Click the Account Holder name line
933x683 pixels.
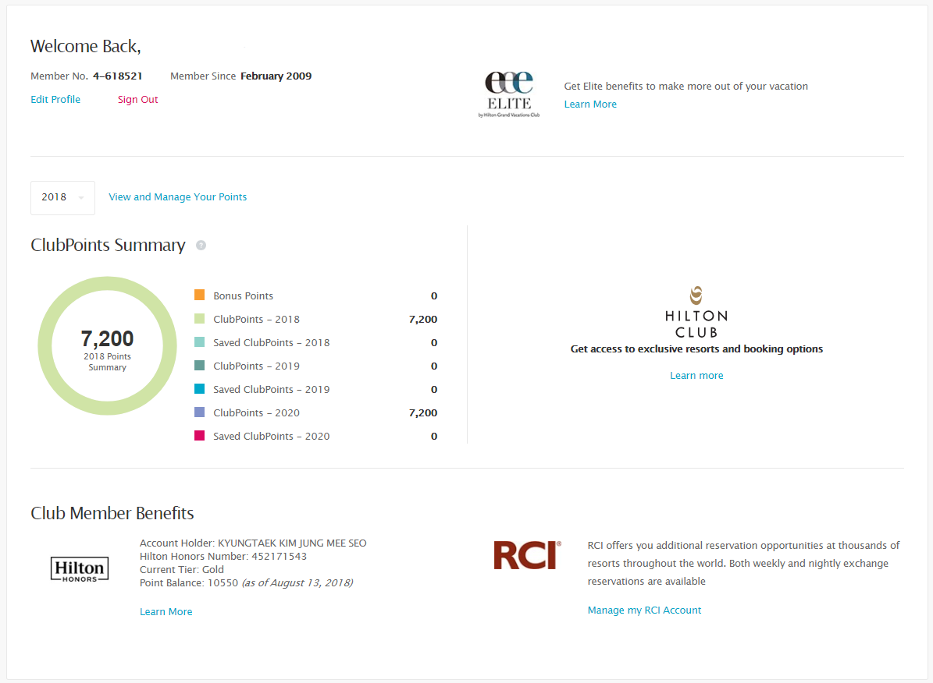tap(253, 543)
